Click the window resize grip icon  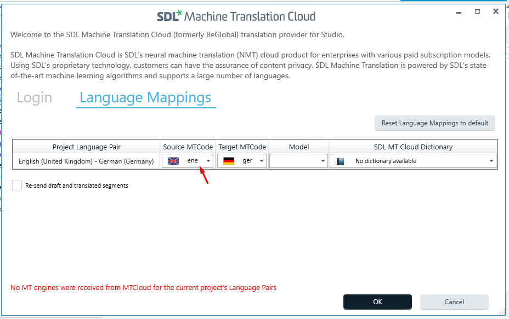(502, 311)
